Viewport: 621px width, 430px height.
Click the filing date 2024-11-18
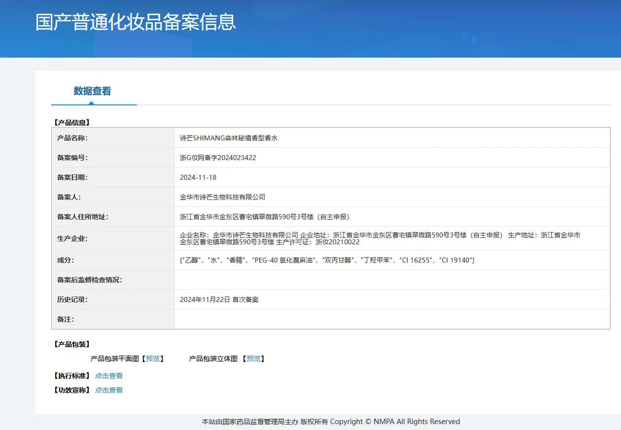click(x=198, y=177)
